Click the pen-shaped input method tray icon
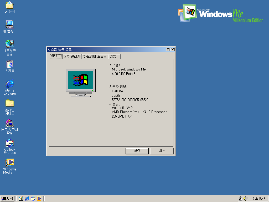This screenshot has height=202, width=269. [x=241, y=199]
